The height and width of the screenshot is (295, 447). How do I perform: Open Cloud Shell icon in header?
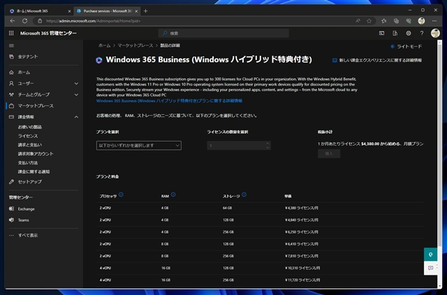click(x=381, y=33)
